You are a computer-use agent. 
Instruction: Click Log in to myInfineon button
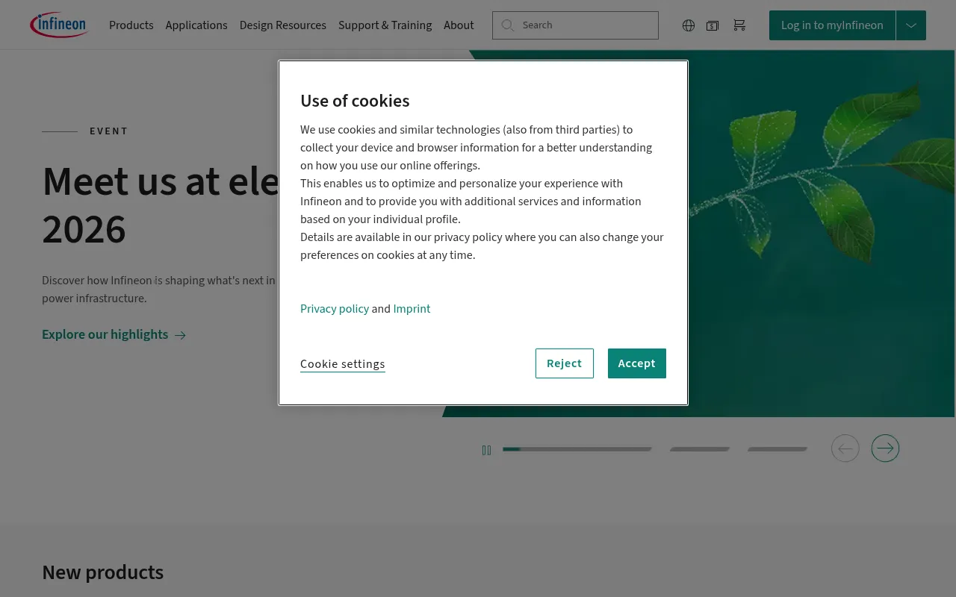(x=832, y=25)
